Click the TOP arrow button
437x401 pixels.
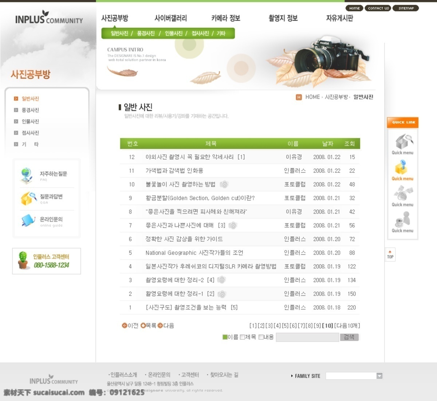390,254
